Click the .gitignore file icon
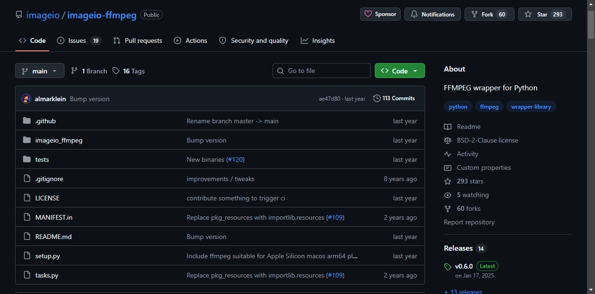This screenshot has width=595, height=294. click(x=27, y=179)
